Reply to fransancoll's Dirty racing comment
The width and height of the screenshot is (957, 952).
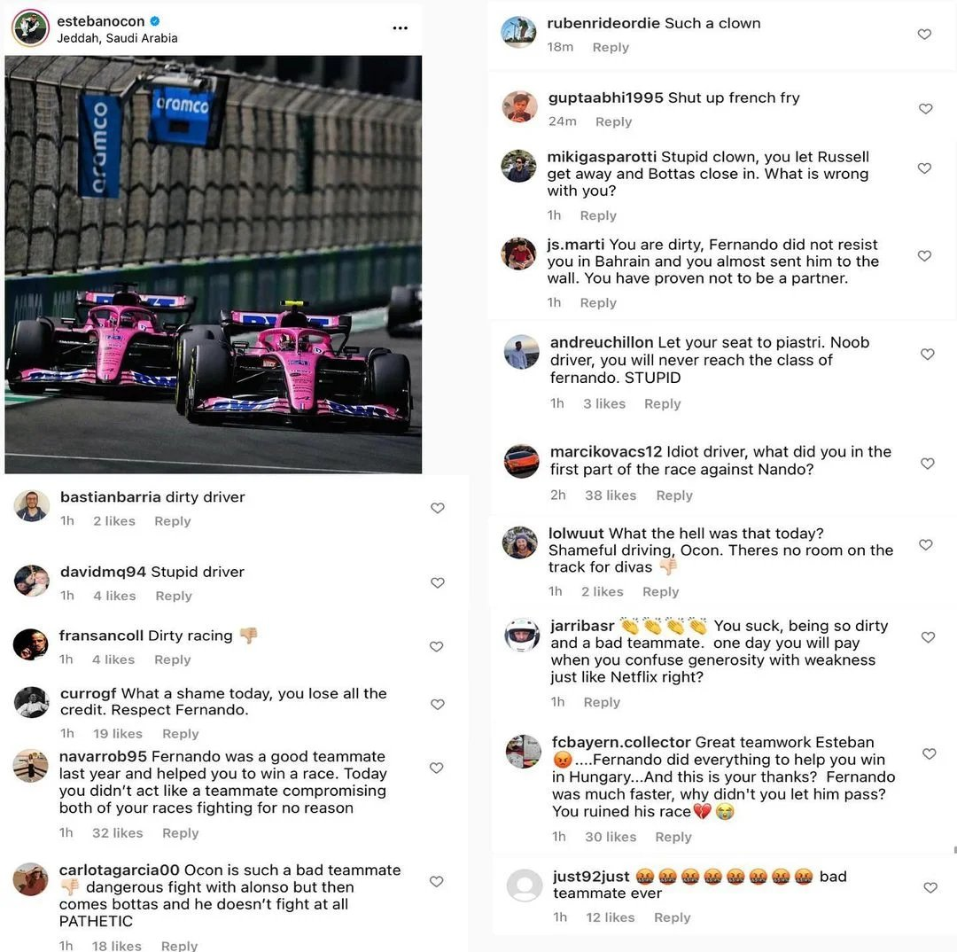point(173,659)
